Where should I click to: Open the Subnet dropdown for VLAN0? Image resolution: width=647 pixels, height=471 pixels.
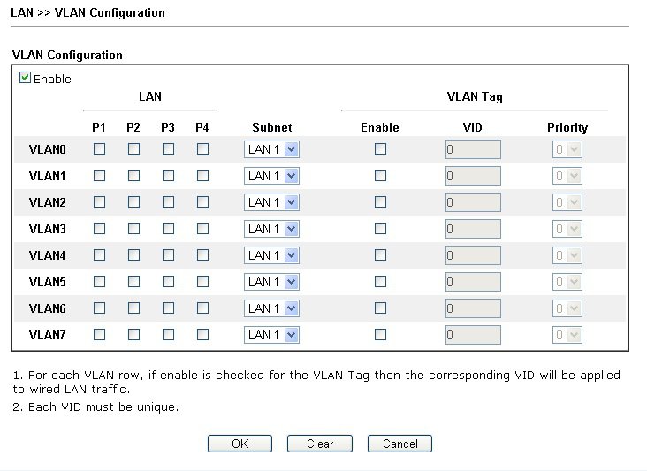point(271,150)
